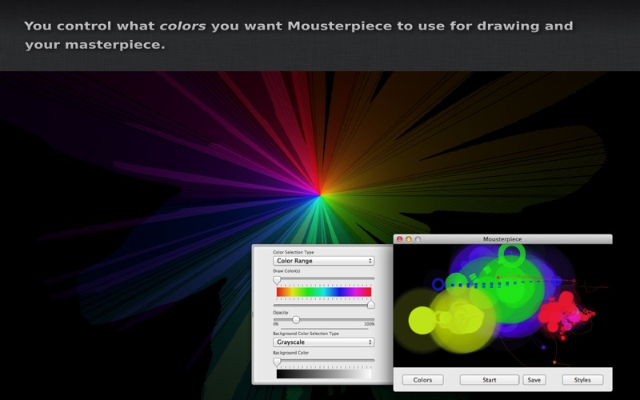Open the Color Selection Type dropdown

tap(323, 261)
